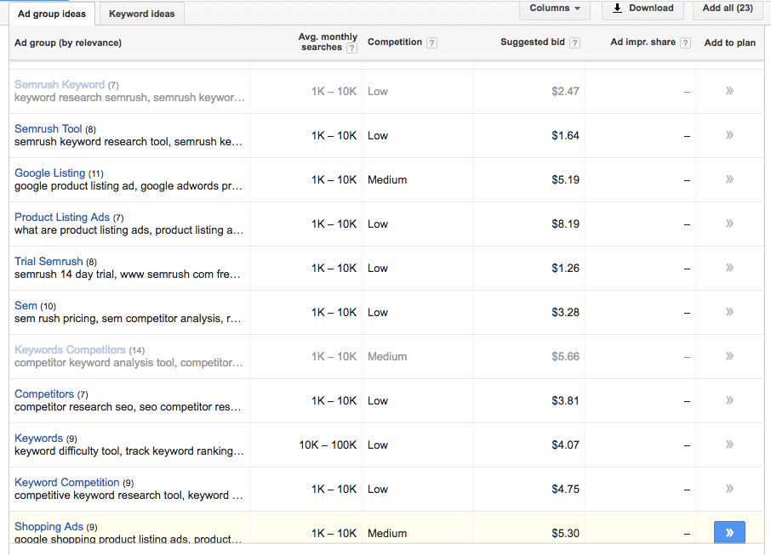Open Google Listing ad group link
The height and width of the screenshot is (555, 771).
(x=49, y=173)
